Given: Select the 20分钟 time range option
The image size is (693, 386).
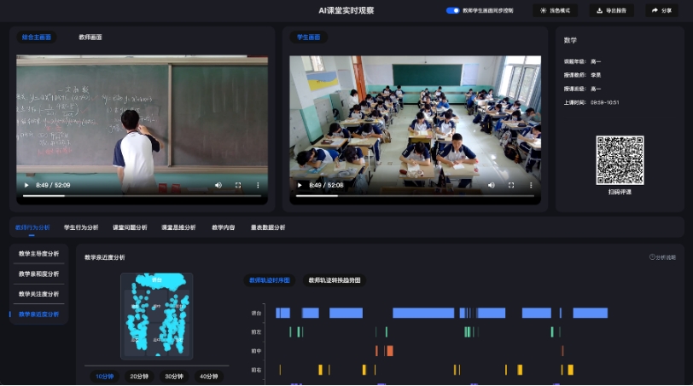Looking at the screenshot, I should 139,376.
